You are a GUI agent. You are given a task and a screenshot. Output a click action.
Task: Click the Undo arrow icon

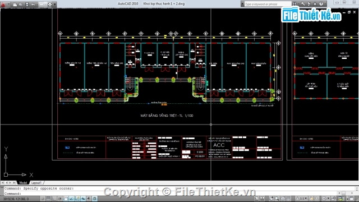point(33,4)
